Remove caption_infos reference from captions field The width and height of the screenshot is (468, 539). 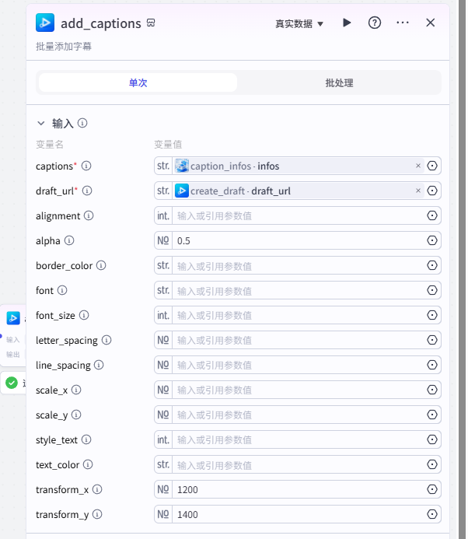(418, 166)
